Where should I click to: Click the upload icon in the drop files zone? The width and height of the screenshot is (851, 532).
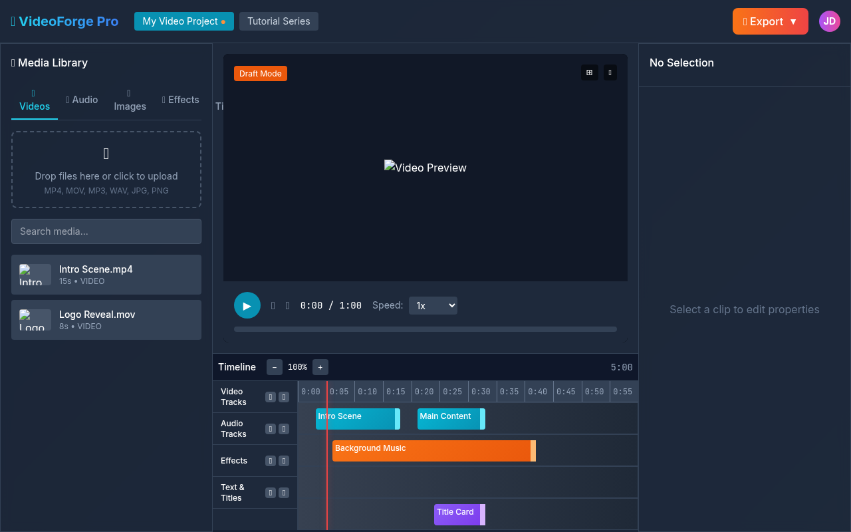106,154
